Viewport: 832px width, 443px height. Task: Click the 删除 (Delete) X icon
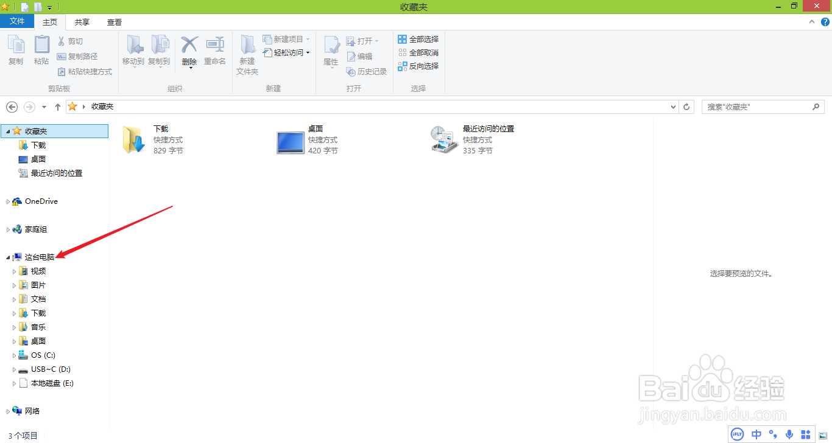click(x=189, y=44)
